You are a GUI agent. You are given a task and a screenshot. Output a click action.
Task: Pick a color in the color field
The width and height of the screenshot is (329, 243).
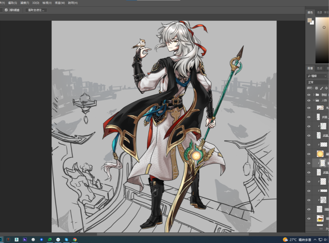click(x=322, y=40)
